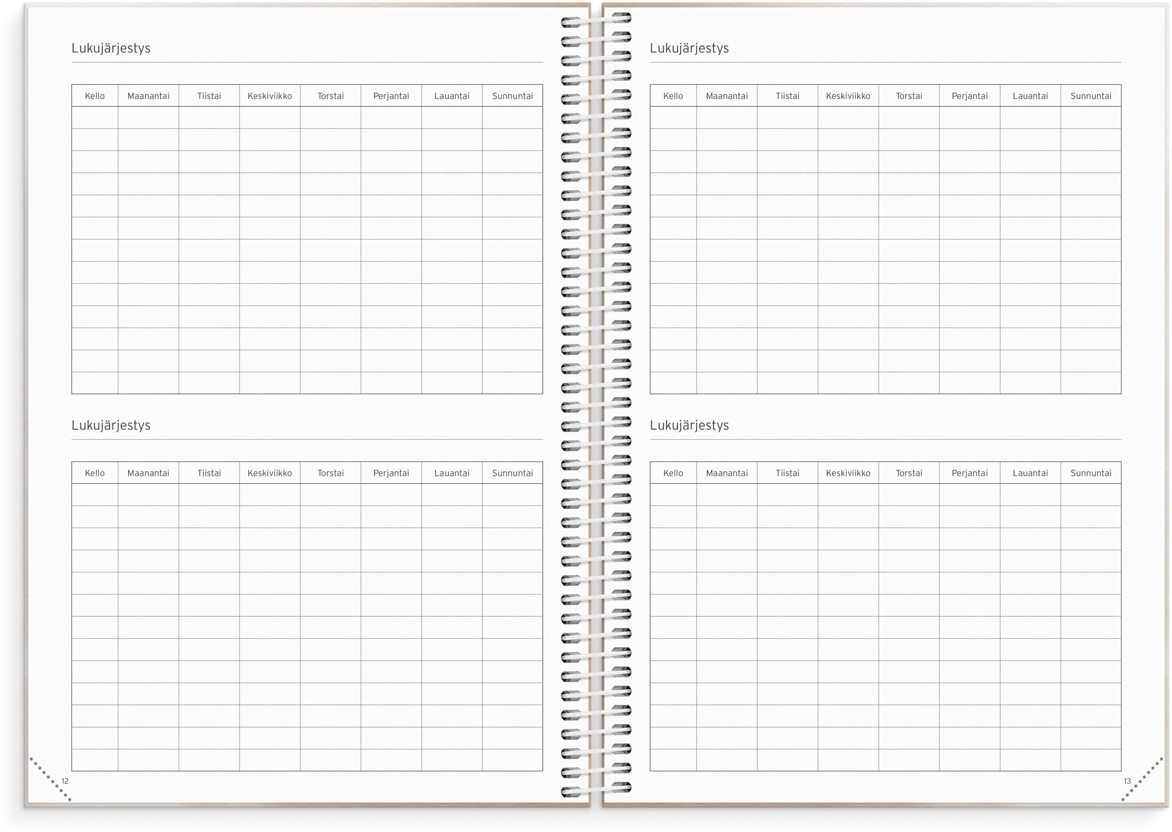Image resolution: width=1172 pixels, height=832 pixels.
Task: Click the Sunnuntai header in the top-right table
Action: (x=1091, y=96)
